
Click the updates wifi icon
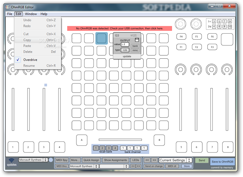(12, 160)
